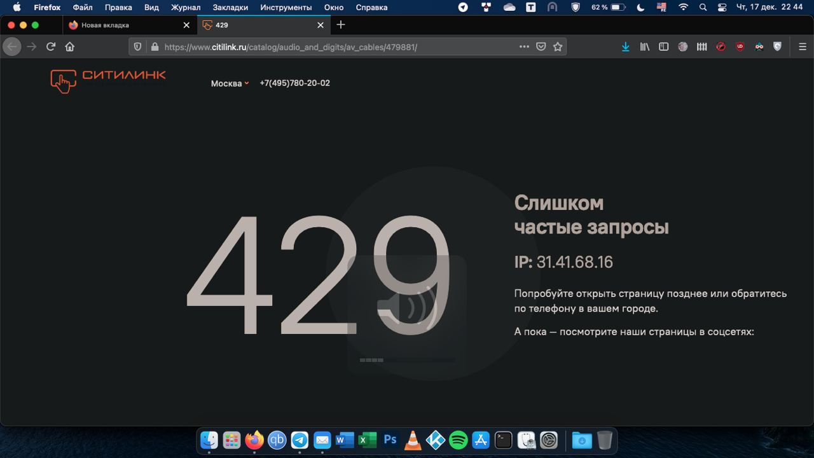Click phone number +7(495)780-20-02
The height and width of the screenshot is (458, 814).
pos(294,83)
